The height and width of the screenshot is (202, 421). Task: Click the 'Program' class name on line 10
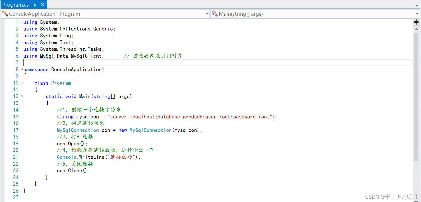pyautogui.click(x=61, y=83)
